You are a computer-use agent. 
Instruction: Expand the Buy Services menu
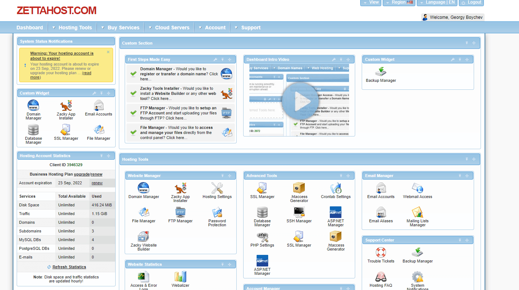tap(120, 28)
